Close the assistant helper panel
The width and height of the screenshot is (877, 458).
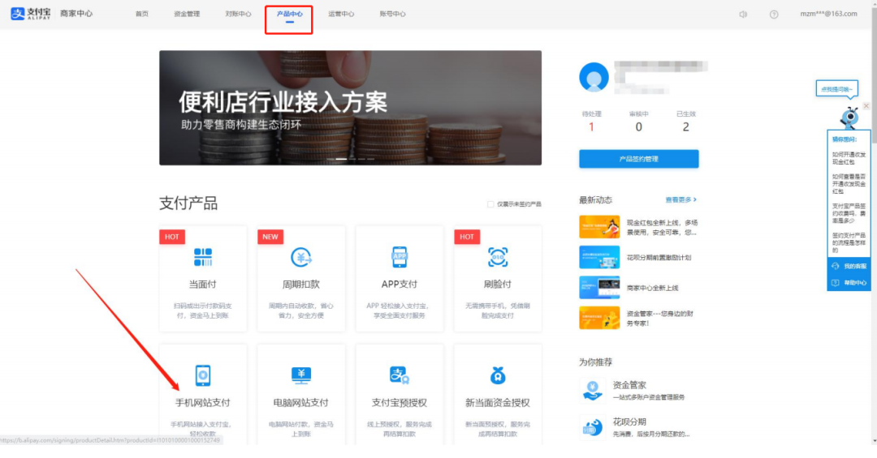tap(866, 105)
